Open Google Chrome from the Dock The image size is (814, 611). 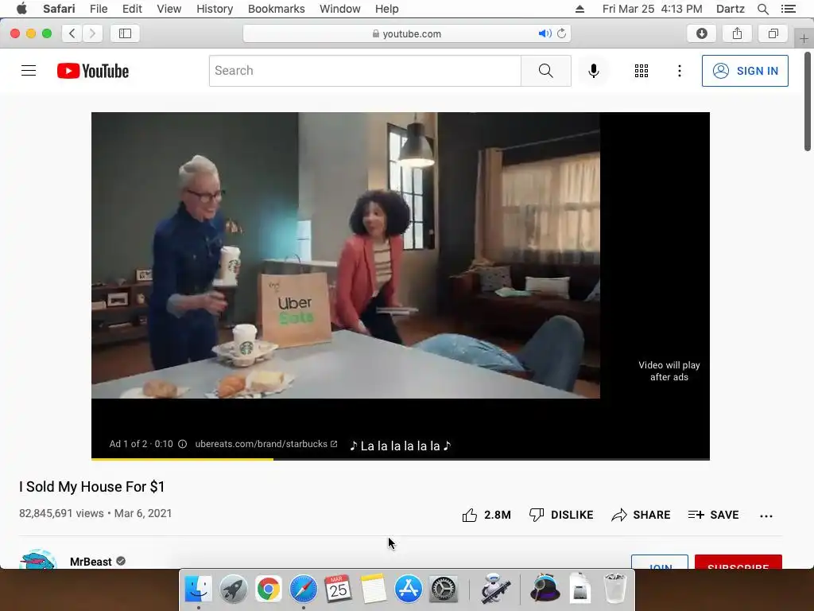(x=268, y=589)
